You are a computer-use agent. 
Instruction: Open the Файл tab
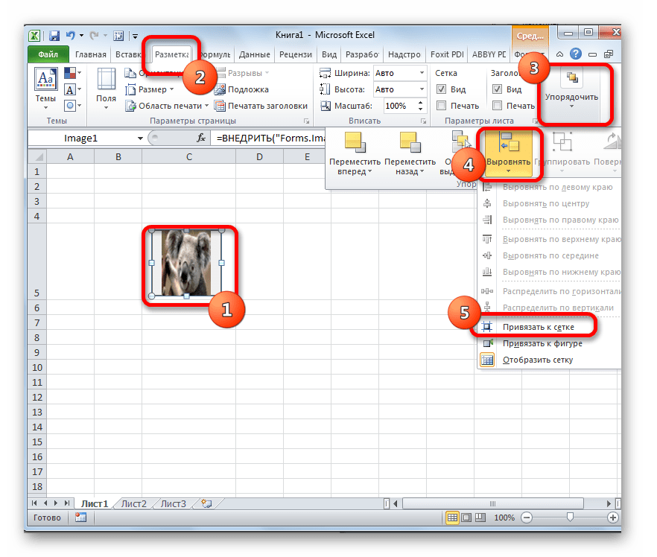(48, 54)
